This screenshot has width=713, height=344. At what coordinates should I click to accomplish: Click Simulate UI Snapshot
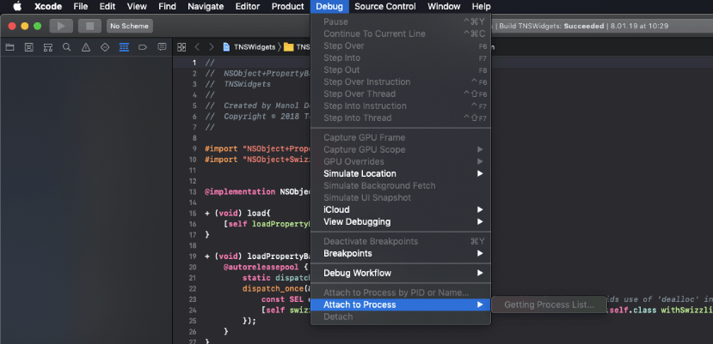click(400, 198)
